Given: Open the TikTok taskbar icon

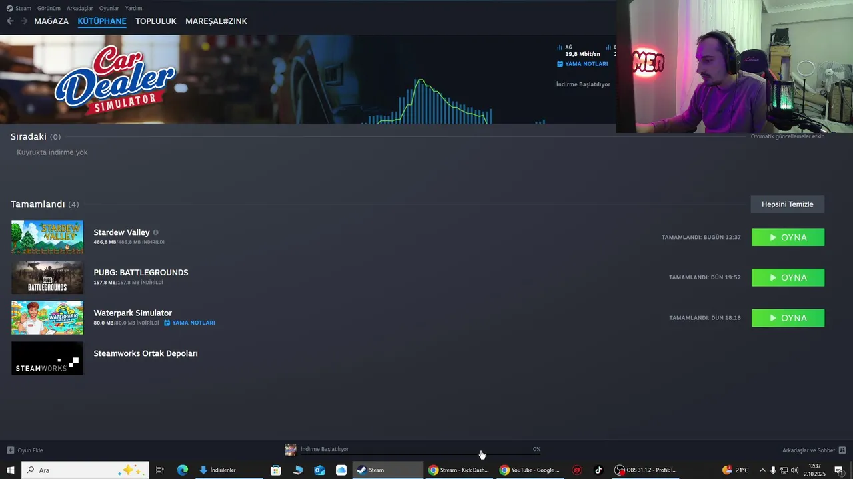Looking at the screenshot, I should pos(598,470).
